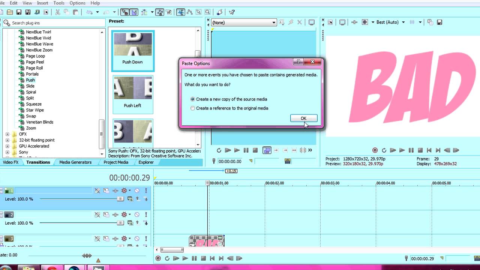
Task: Select the Zoom magnifier edit tool
Action: pos(207,12)
